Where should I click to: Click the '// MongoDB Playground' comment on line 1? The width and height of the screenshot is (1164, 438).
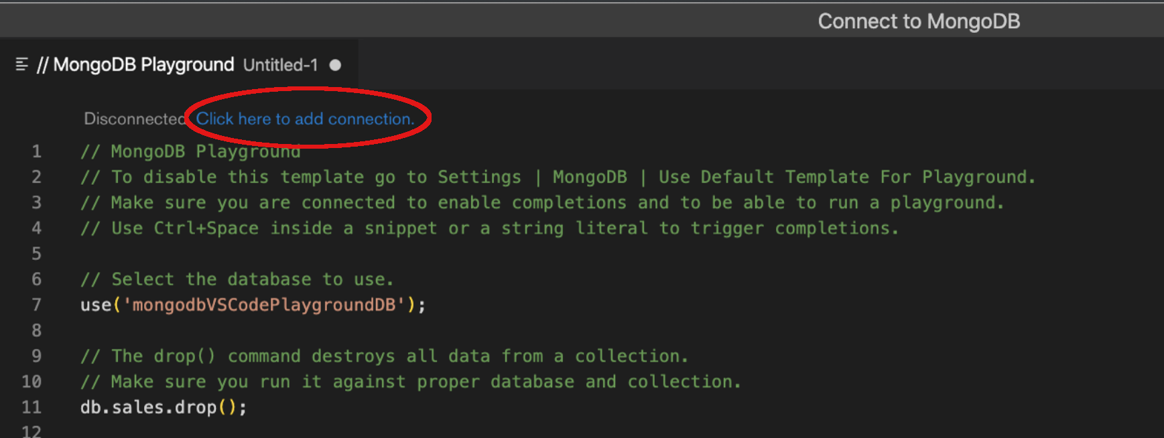(x=190, y=152)
